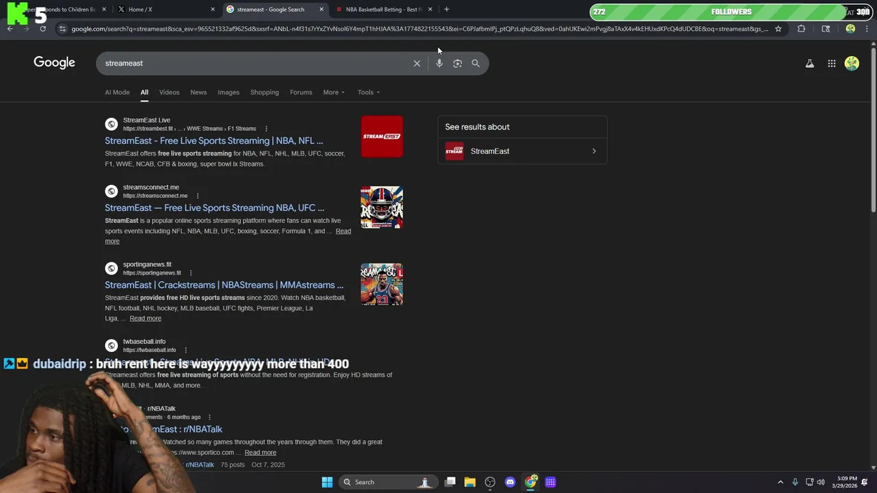Switch to Forums results tab
Viewport: 877px width, 493px height.
point(301,92)
